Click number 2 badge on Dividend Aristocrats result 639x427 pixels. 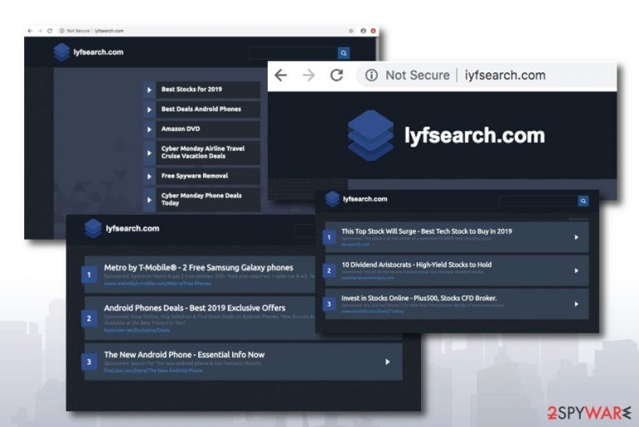click(x=329, y=271)
